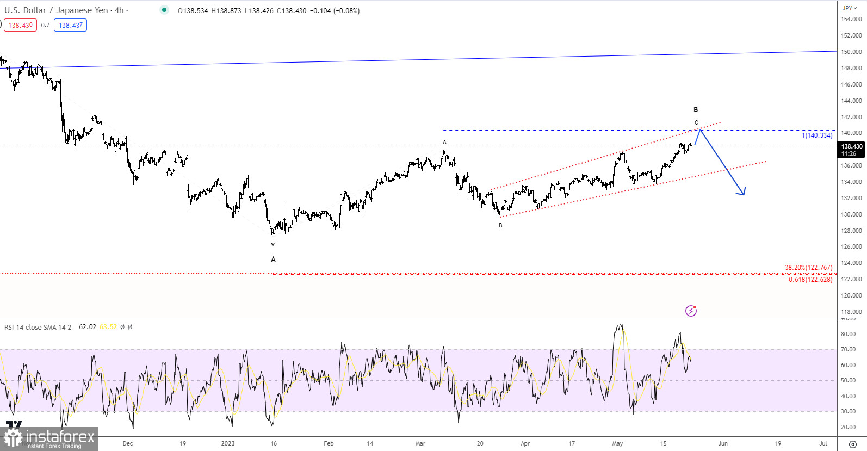Click the 126.000 price axis label
Image resolution: width=867 pixels, height=451 pixels.
(x=851, y=246)
